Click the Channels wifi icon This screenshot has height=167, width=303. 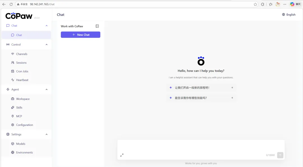click(x=13, y=54)
